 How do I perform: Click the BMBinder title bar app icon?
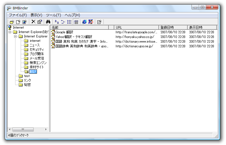pyautogui.click(x=9, y=8)
